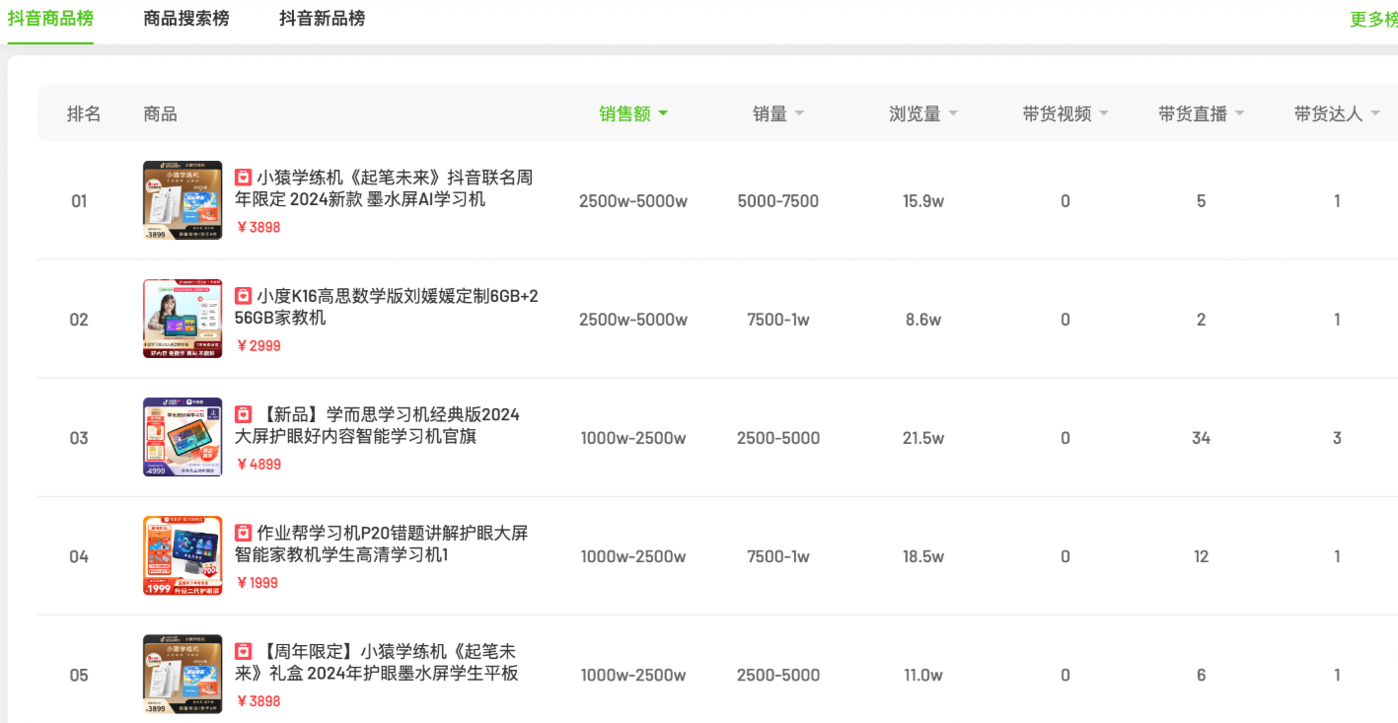This screenshot has height=723, width=1398.
Task: Click price ¥4899 of 学而思学习机
Action: point(258,465)
